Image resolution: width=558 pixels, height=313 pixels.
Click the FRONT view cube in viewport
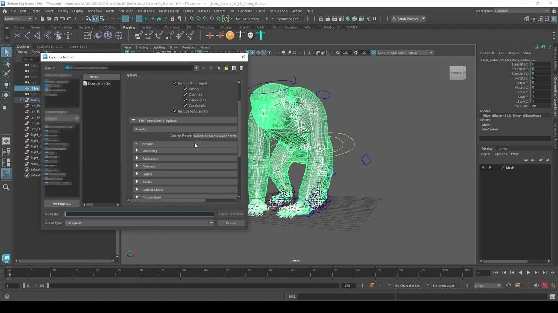coord(456,73)
